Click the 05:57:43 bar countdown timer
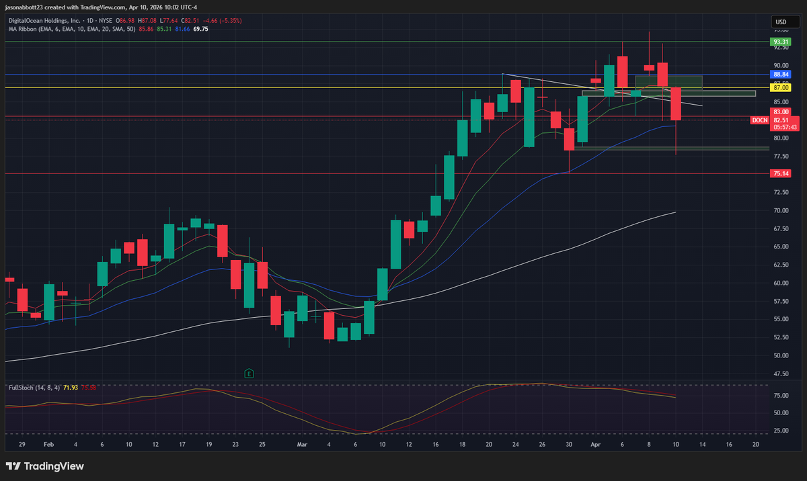807x481 pixels. pos(785,127)
